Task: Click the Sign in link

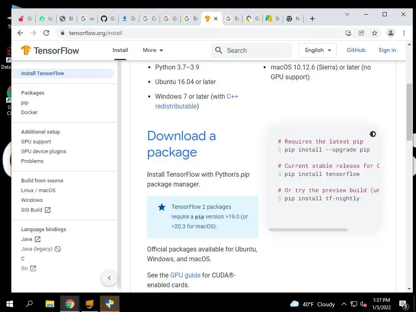Action: point(387,50)
